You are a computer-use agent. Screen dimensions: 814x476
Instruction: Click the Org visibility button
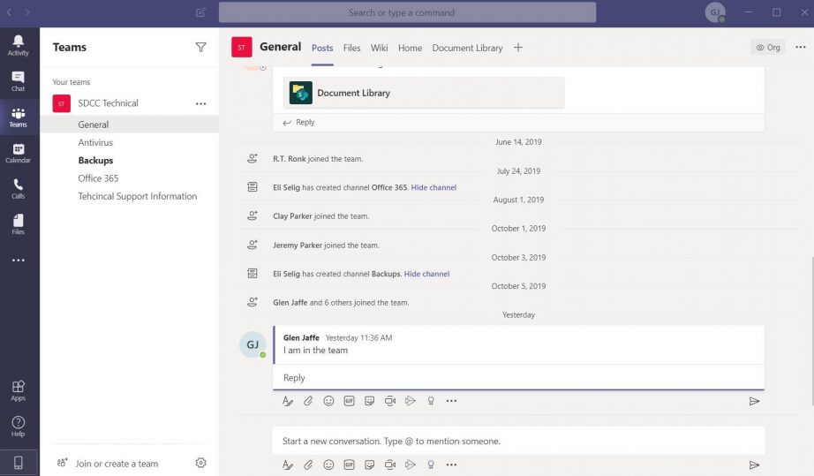click(768, 48)
